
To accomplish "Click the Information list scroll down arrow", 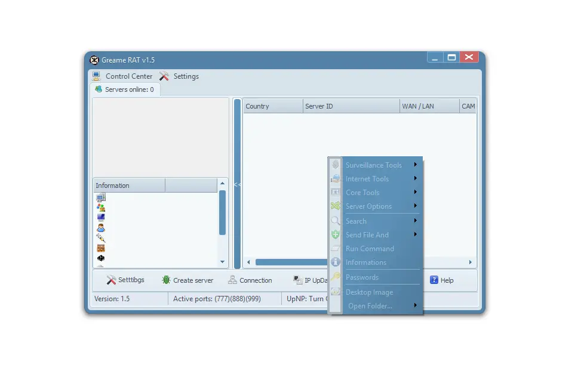I will click(223, 262).
